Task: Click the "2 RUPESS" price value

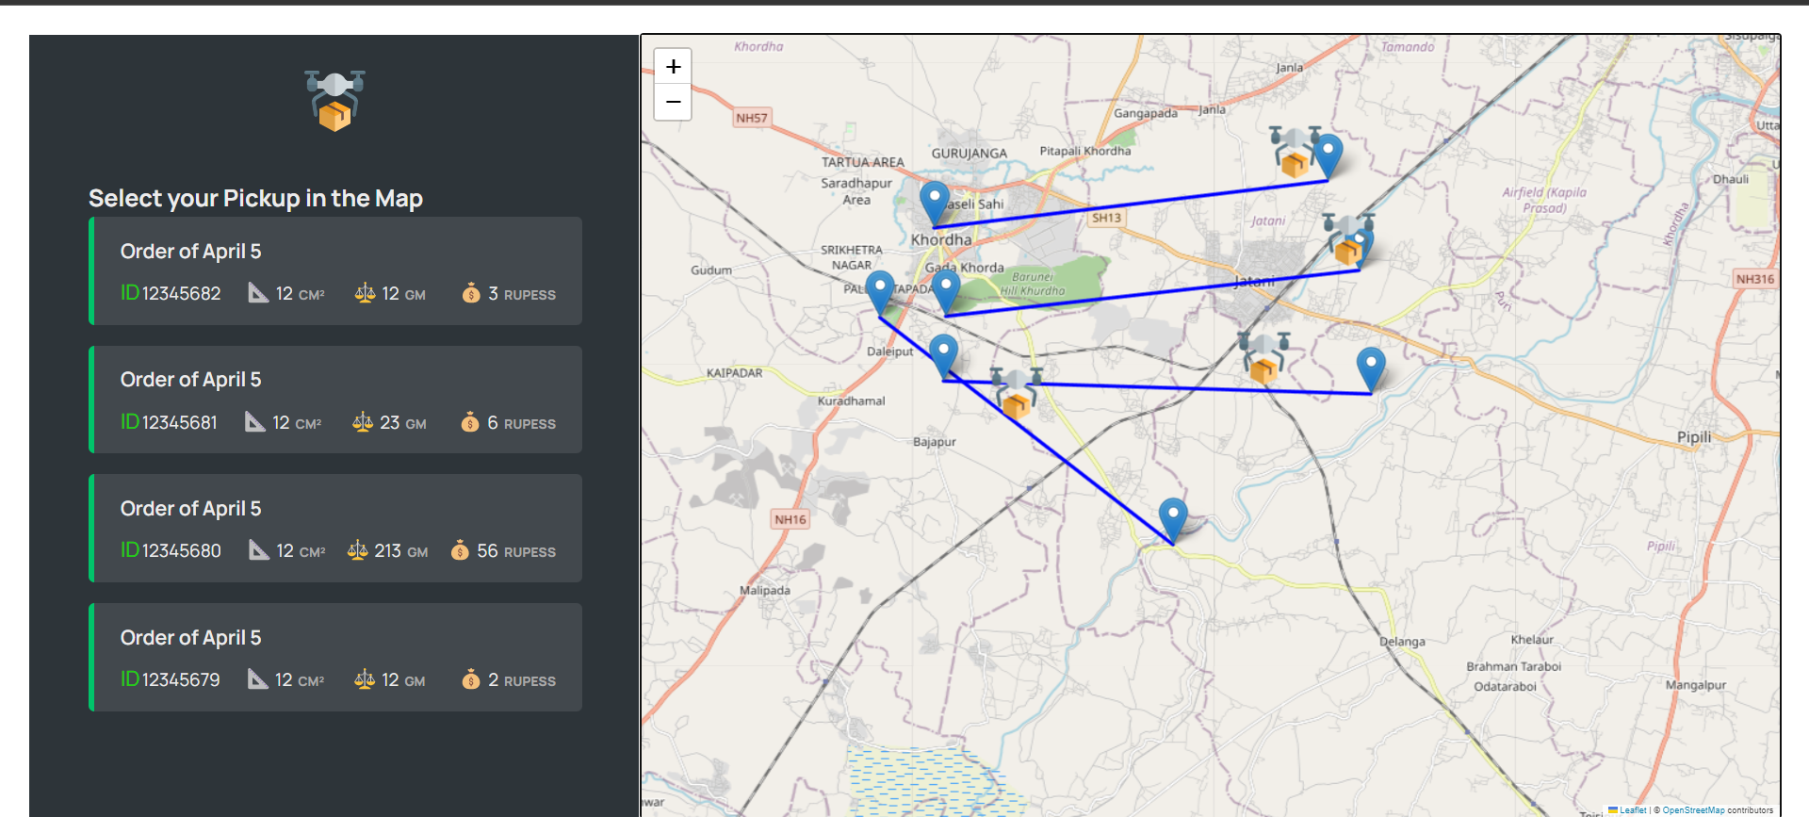Action: [522, 680]
